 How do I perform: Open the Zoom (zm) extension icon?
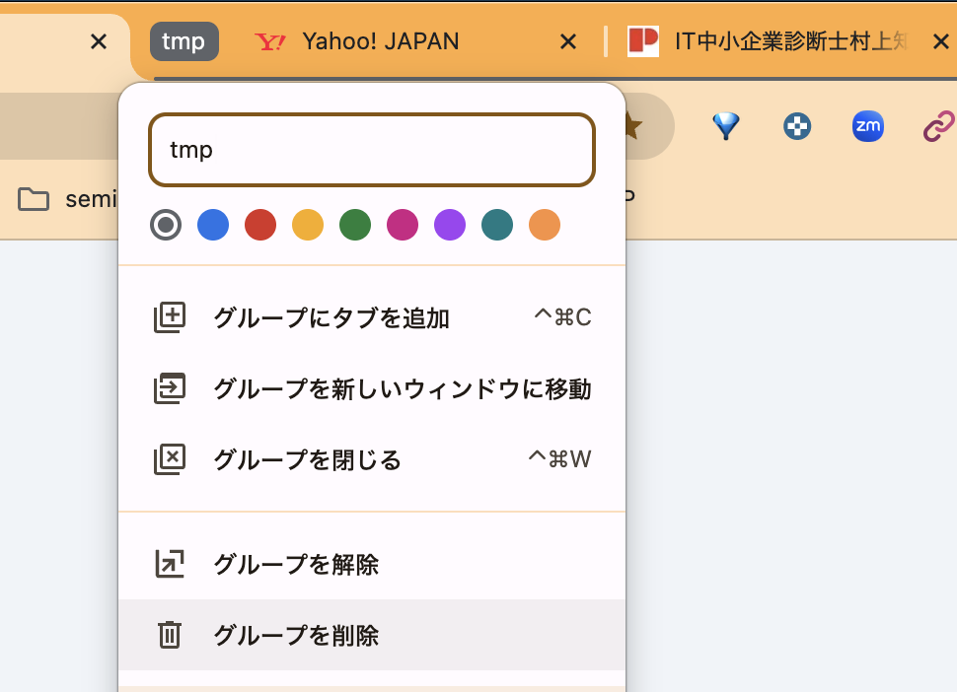(868, 125)
